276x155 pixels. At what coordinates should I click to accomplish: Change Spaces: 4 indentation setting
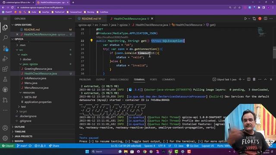pyautogui.click(x=150, y=146)
